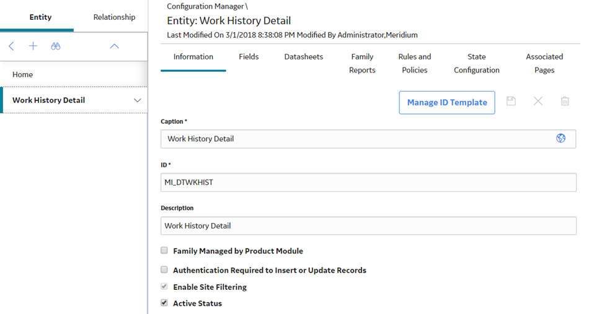Screen dimensions: 589x314
Task: Click the save disk icon
Action: coord(511,101)
